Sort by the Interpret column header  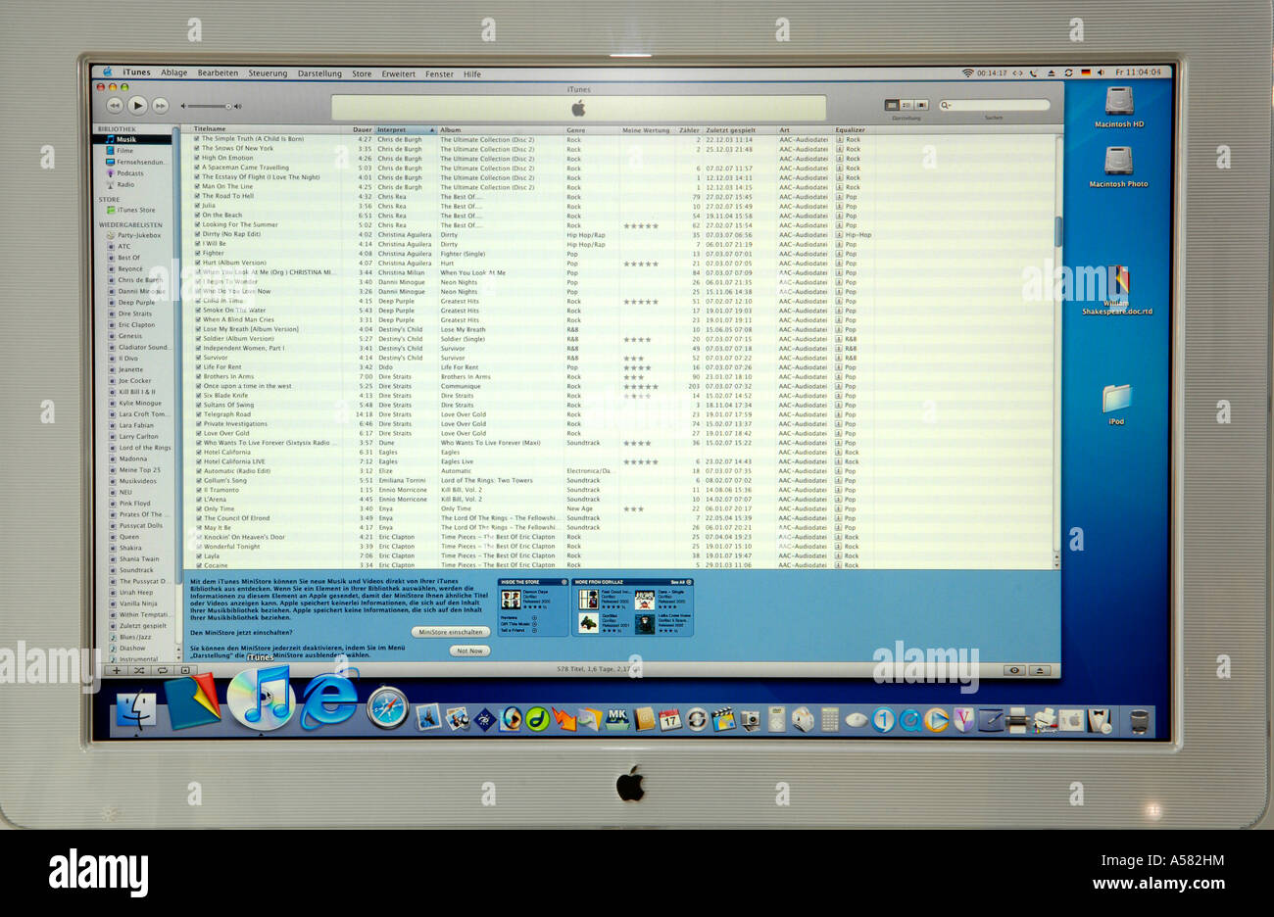point(406,129)
